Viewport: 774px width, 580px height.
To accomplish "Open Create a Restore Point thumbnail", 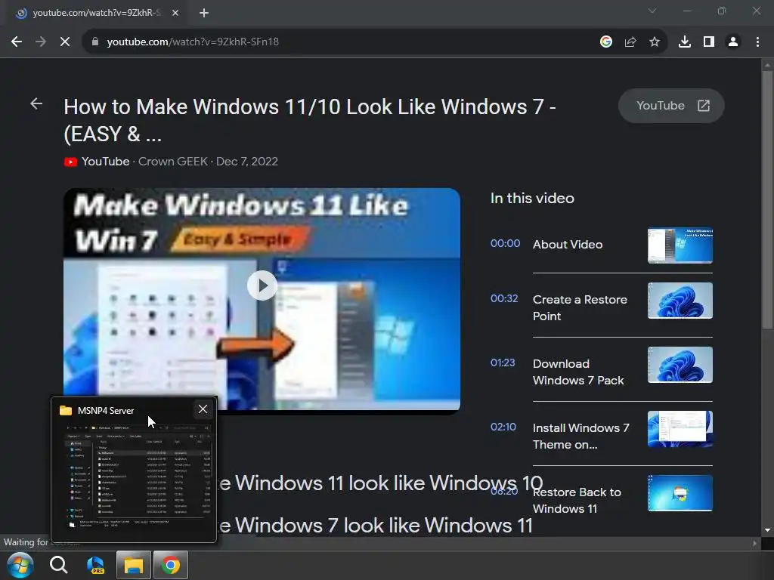I will tap(680, 301).
